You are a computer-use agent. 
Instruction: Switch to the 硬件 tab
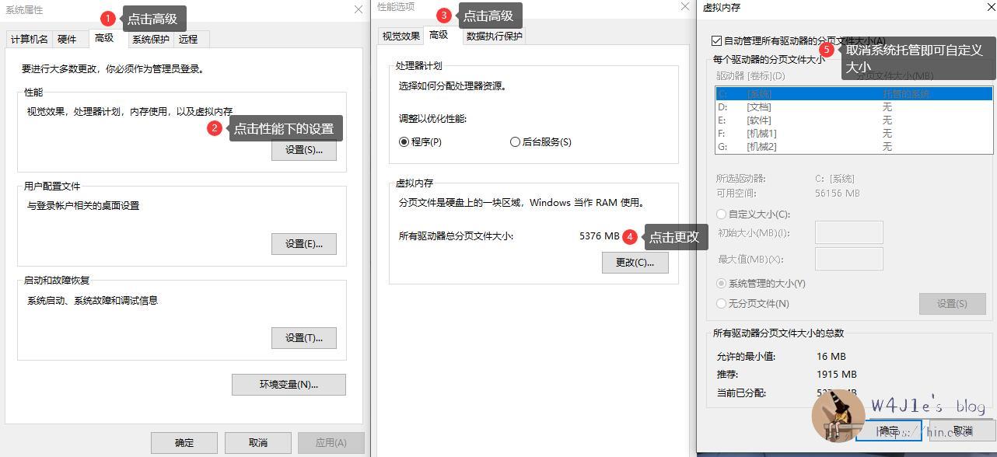pos(67,39)
